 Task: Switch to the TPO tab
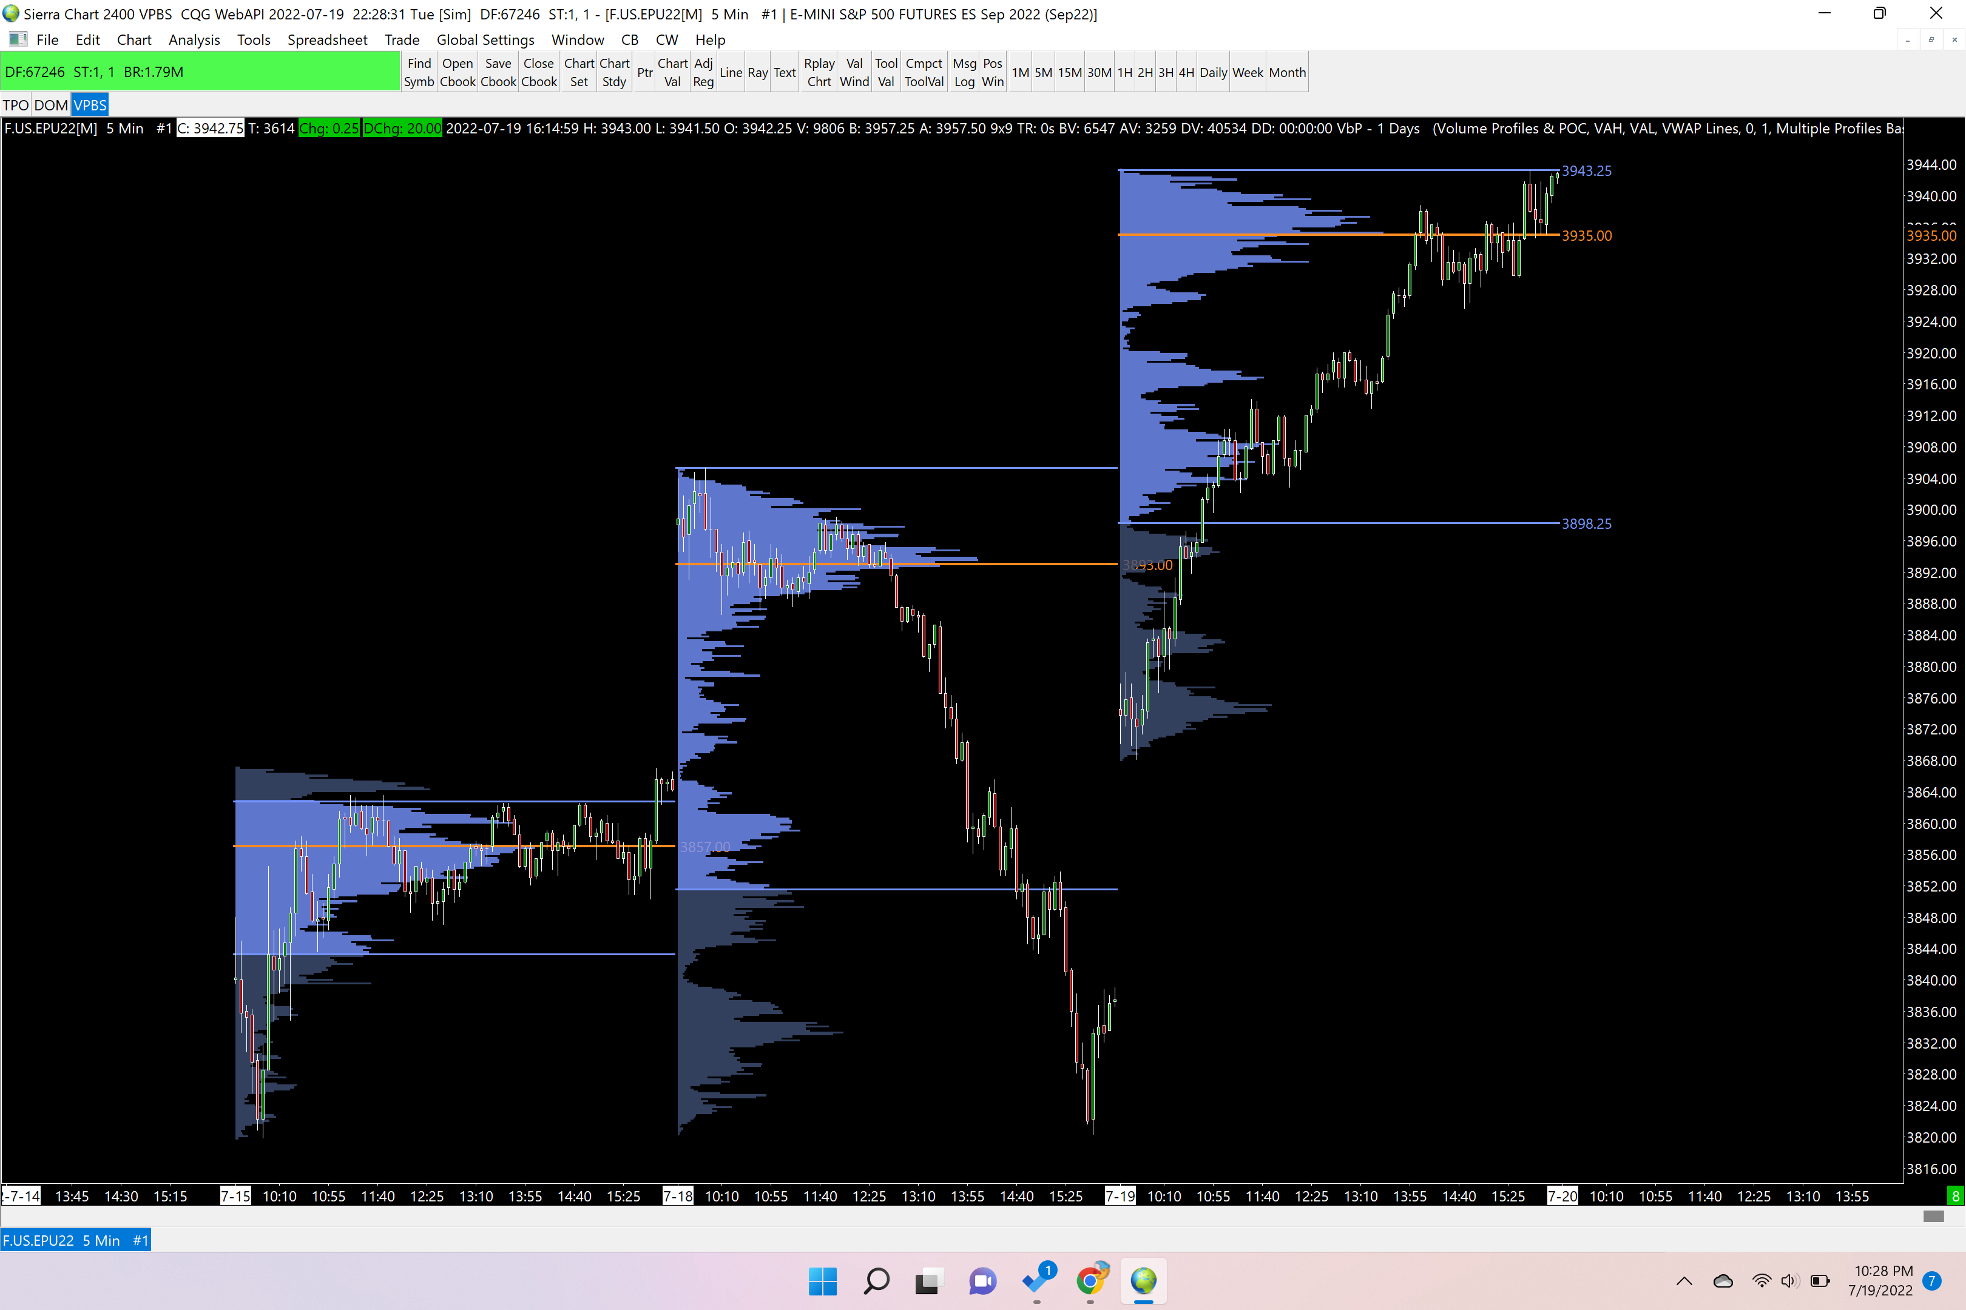point(16,106)
